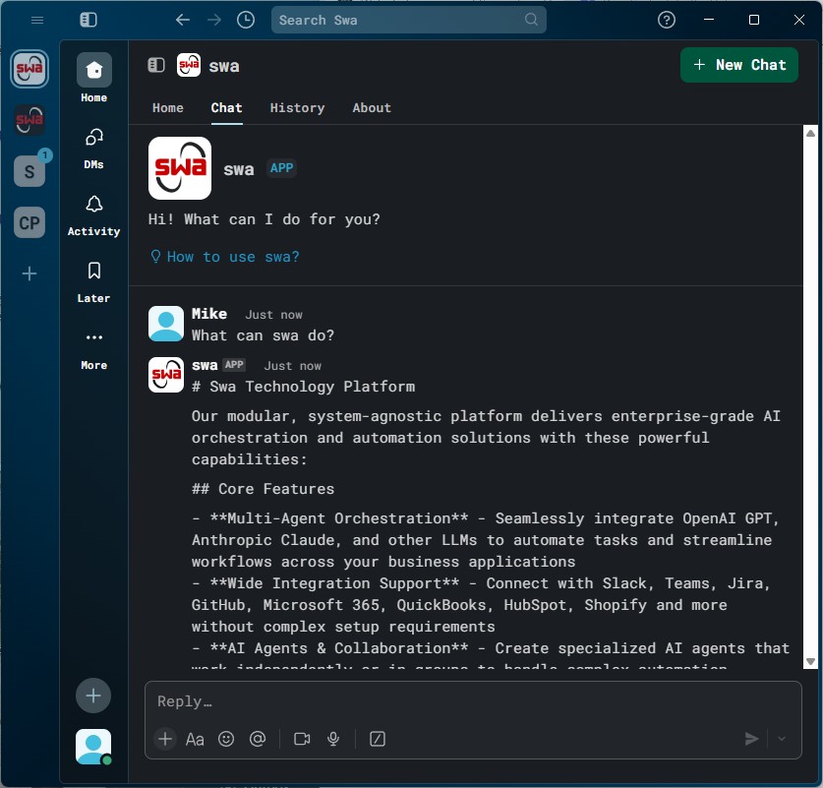Click the 'Our modular, system-agnostic platform' paragraph

point(486,438)
